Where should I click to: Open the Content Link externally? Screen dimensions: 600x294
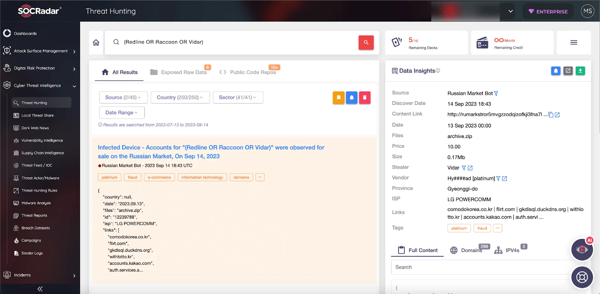(557, 115)
